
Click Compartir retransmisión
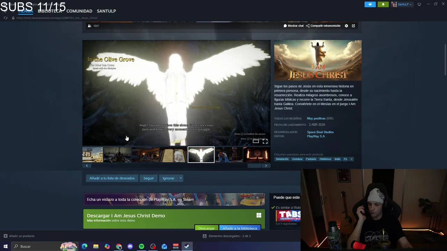click(x=323, y=26)
